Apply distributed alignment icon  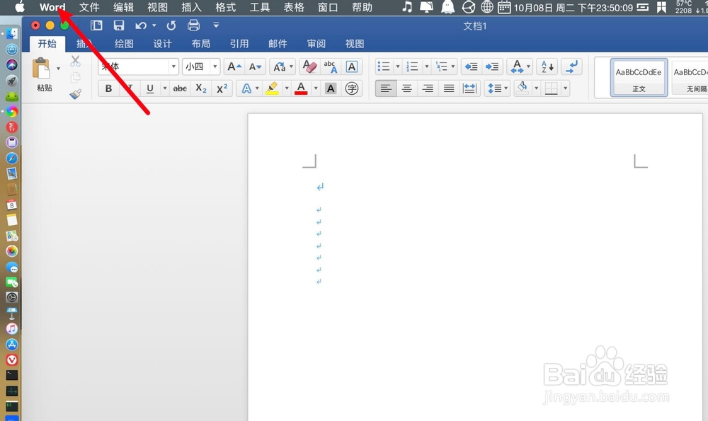point(469,88)
